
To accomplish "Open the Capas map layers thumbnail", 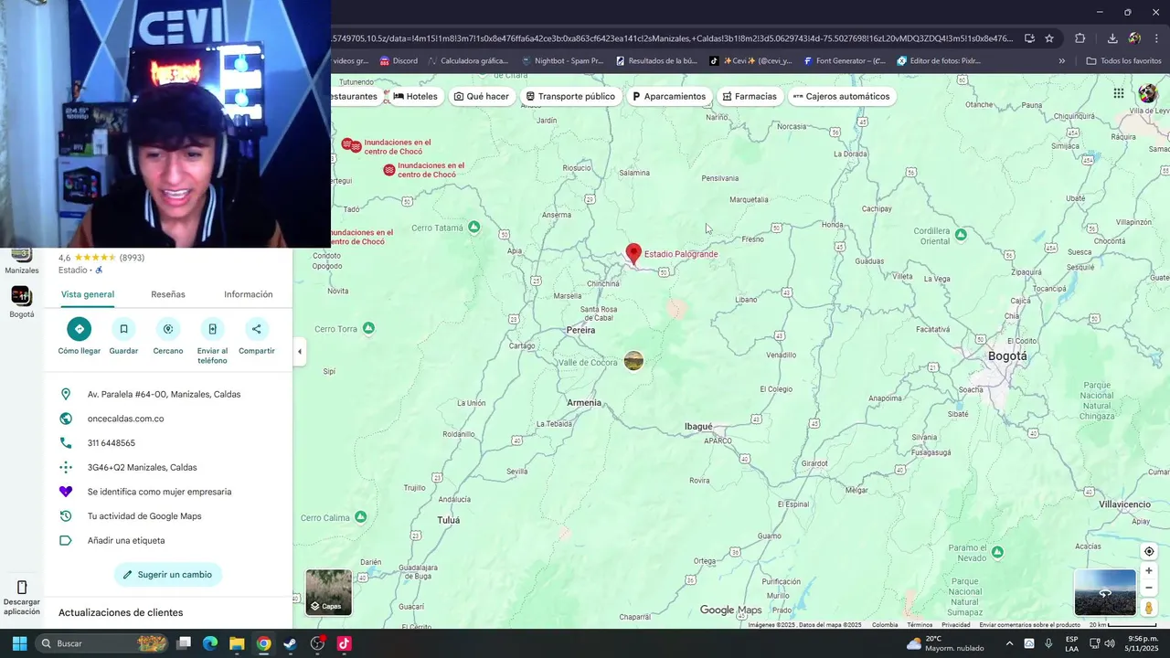I will (328, 592).
